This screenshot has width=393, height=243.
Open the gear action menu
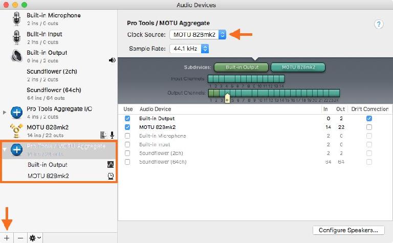(x=35, y=238)
